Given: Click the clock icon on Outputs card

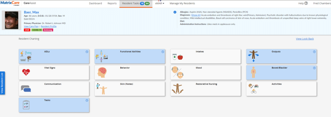Looking at the screenshot, I should [314, 52].
